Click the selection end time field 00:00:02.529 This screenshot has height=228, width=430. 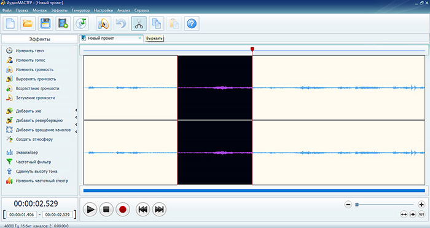57,215
